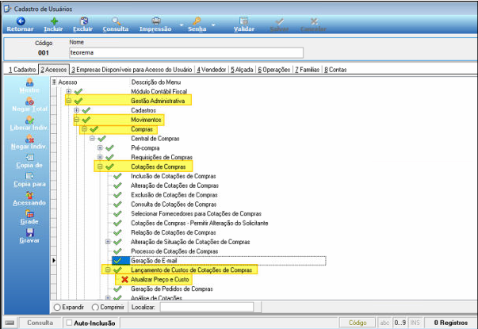Click the Gravar save icon
Screen dimensions: 478x329
point(29,232)
